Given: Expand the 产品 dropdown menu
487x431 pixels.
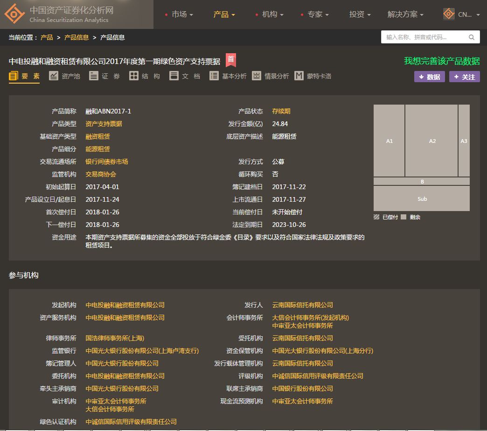Looking at the screenshot, I should pos(224,14).
